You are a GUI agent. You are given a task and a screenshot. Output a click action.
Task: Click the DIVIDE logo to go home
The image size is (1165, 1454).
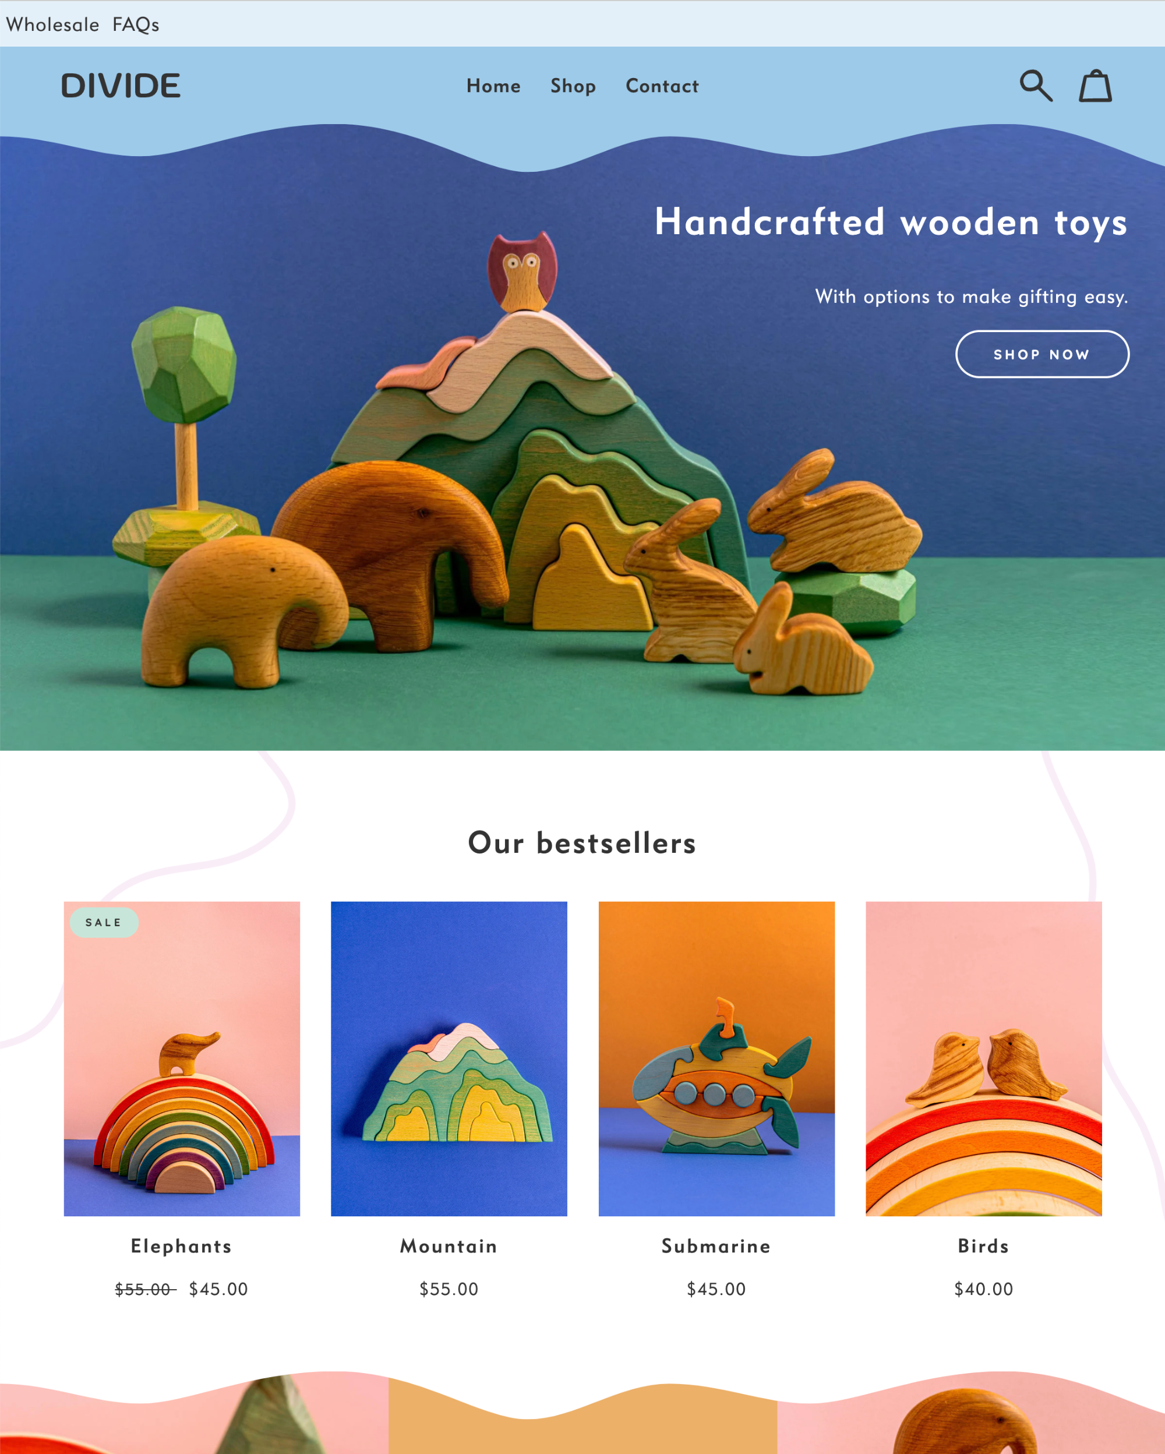click(x=120, y=84)
